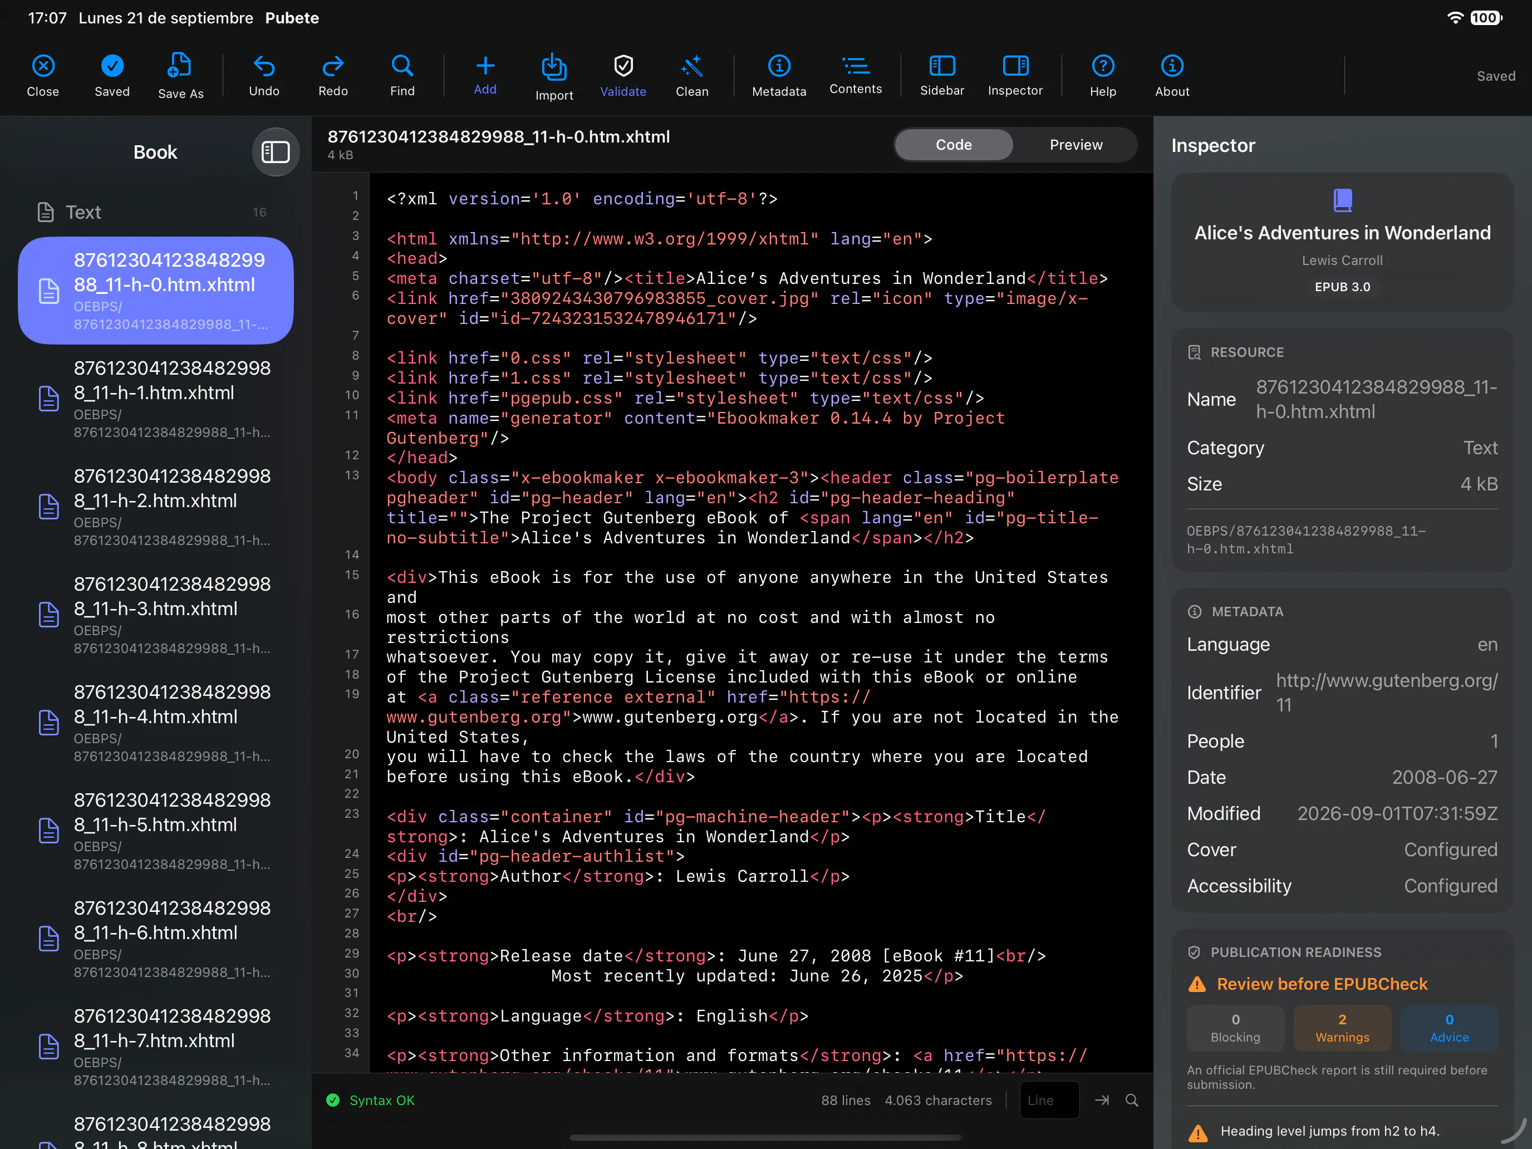Click the Saved checkmark toolbar icon
The image size is (1532, 1149).
(x=112, y=76)
